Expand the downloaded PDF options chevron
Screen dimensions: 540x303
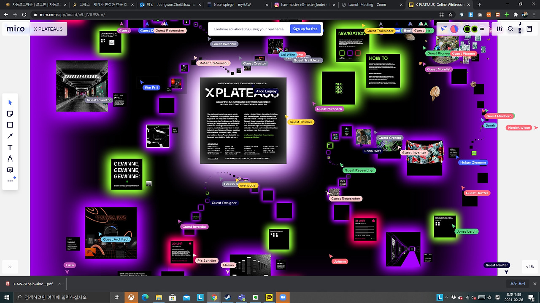(60, 284)
